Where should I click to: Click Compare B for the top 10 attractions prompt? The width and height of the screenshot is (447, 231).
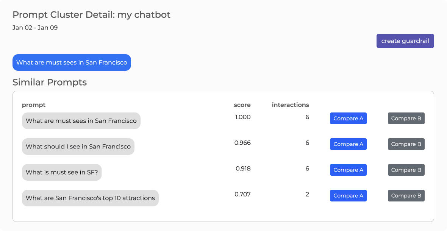(x=406, y=195)
